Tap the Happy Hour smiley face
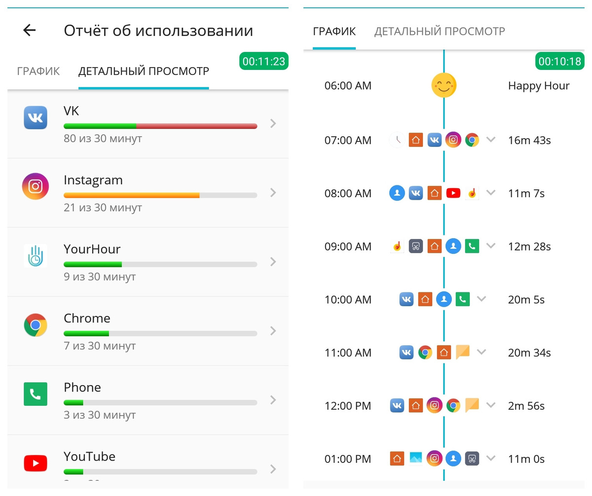 coord(444,86)
